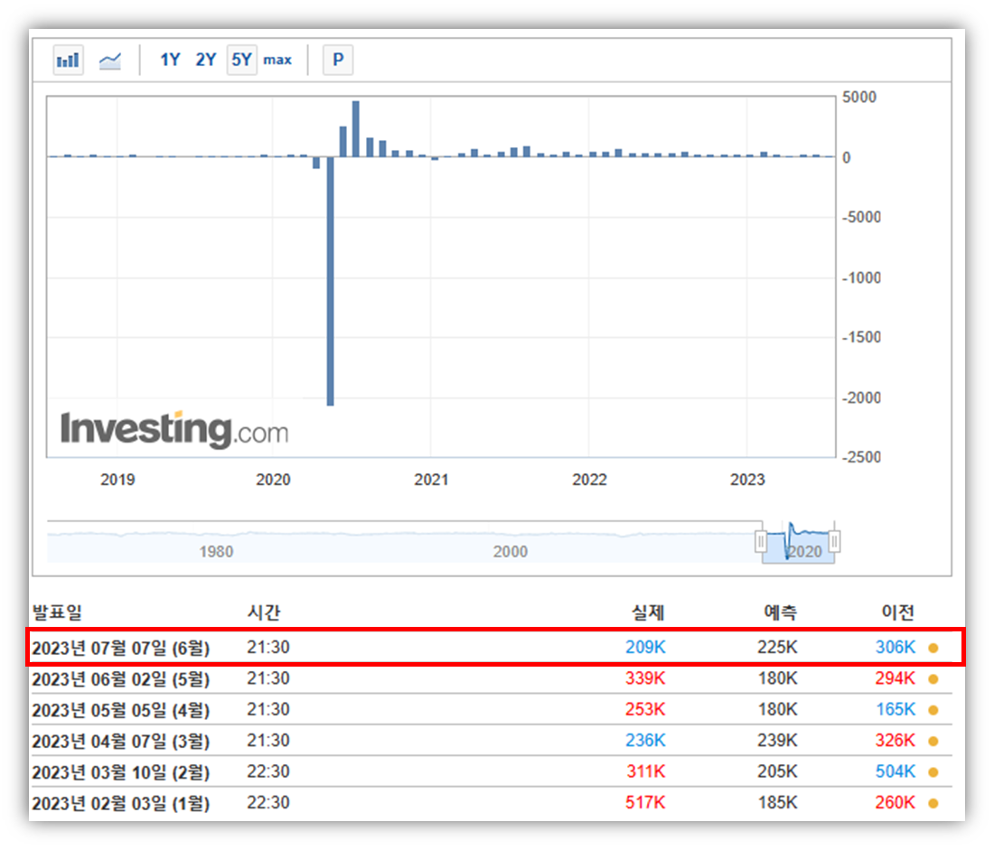Click the actual value 209K
The width and height of the screenshot is (994, 850).
[x=645, y=647]
